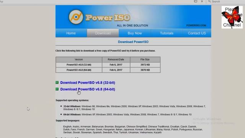Open the Home navigation tab

[x=71, y=33]
